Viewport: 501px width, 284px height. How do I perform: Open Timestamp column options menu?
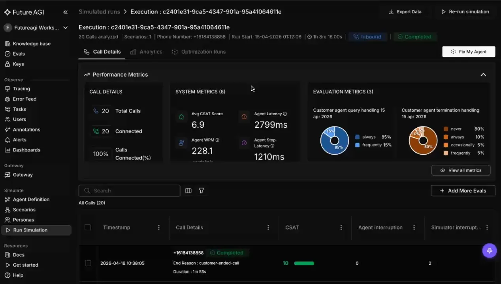pos(159,228)
